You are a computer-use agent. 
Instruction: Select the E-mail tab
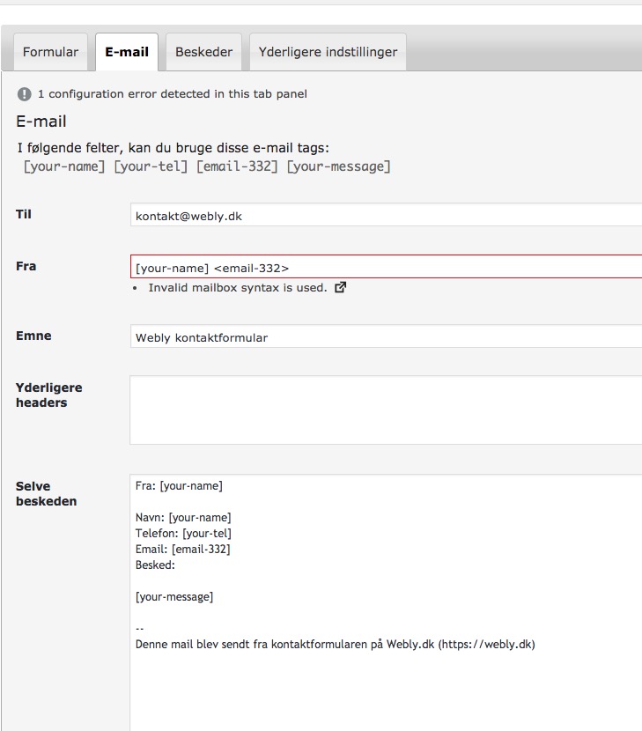point(127,52)
